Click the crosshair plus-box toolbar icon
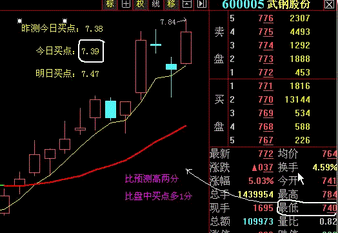The height and width of the screenshot is (233, 338). coord(126,4)
